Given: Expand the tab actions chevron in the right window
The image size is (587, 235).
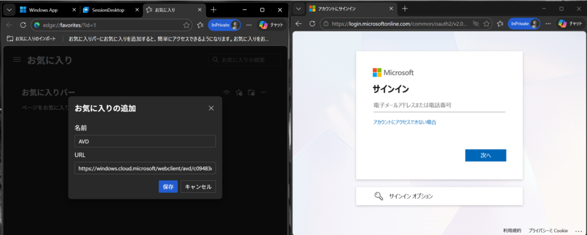Looking at the screenshot, I should click(300, 9).
